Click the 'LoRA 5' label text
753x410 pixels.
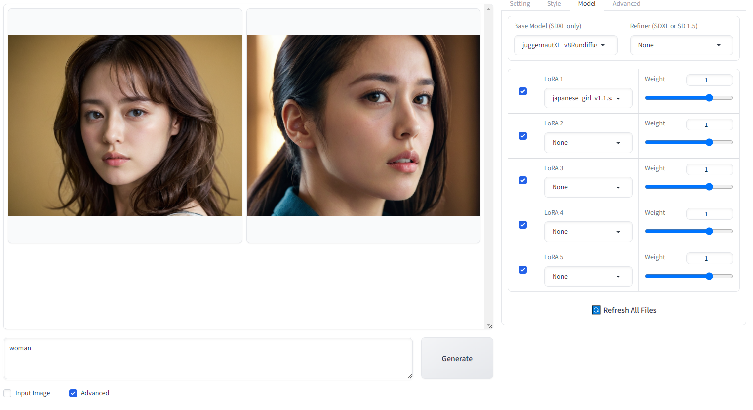[x=554, y=257]
